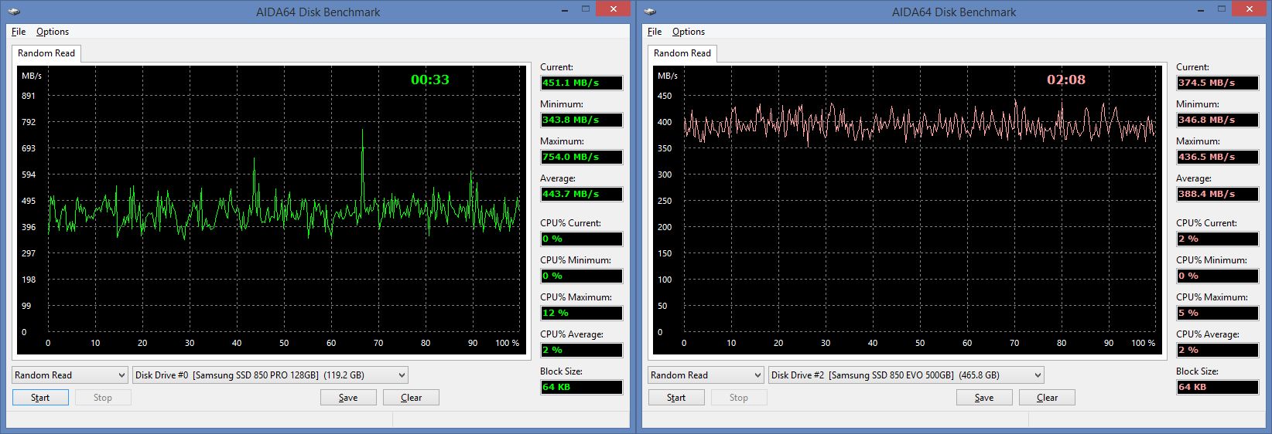Click Stop in the left benchmark window
Screen dimensions: 1272x434
pyautogui.click(x=103, y=398)
